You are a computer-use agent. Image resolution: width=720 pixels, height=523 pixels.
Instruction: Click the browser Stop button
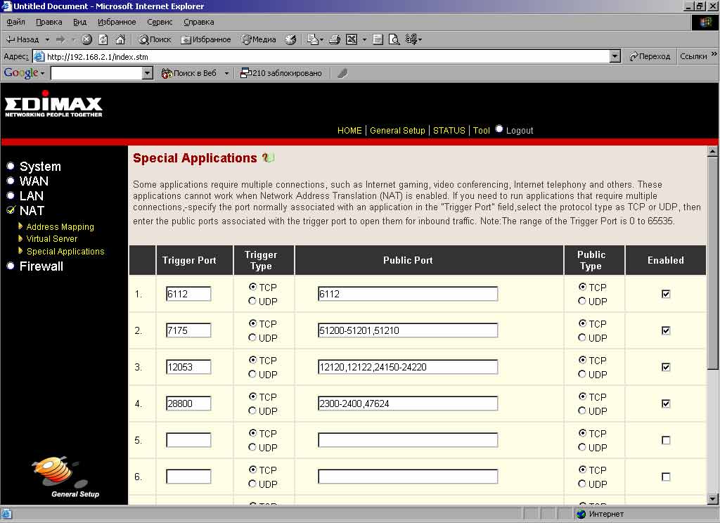pos(86,39)
